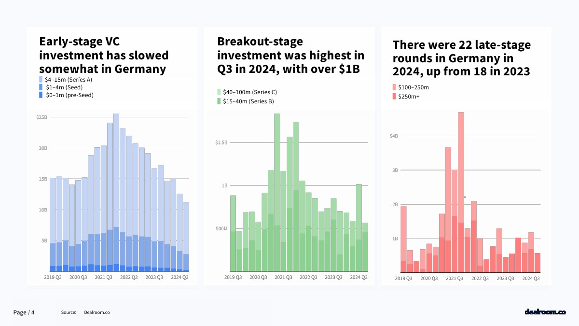Select the 2024 Q3 bar in breakout-stage chart
Screen dimensions: 579x326
point(359,227)
